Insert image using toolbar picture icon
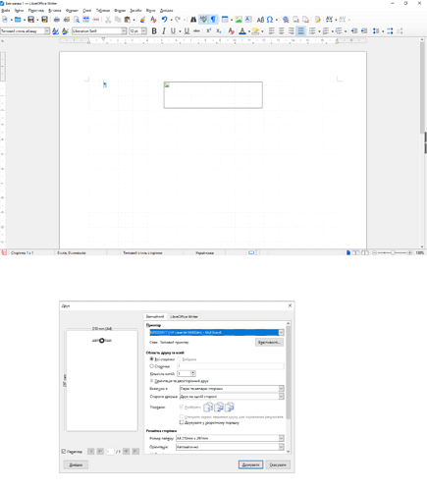The image size is (427, 491). [239, 20]
